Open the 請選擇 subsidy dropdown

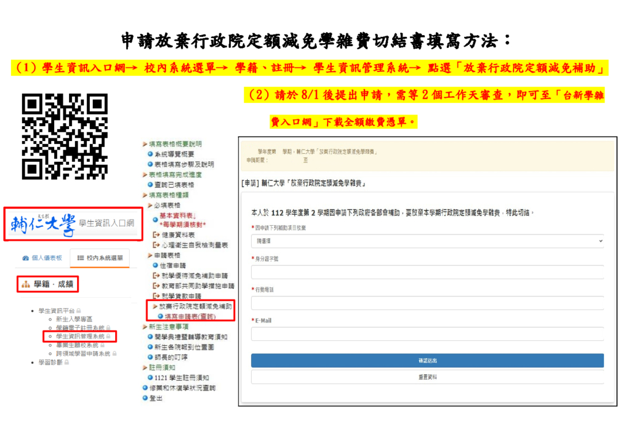click(427, 242)
